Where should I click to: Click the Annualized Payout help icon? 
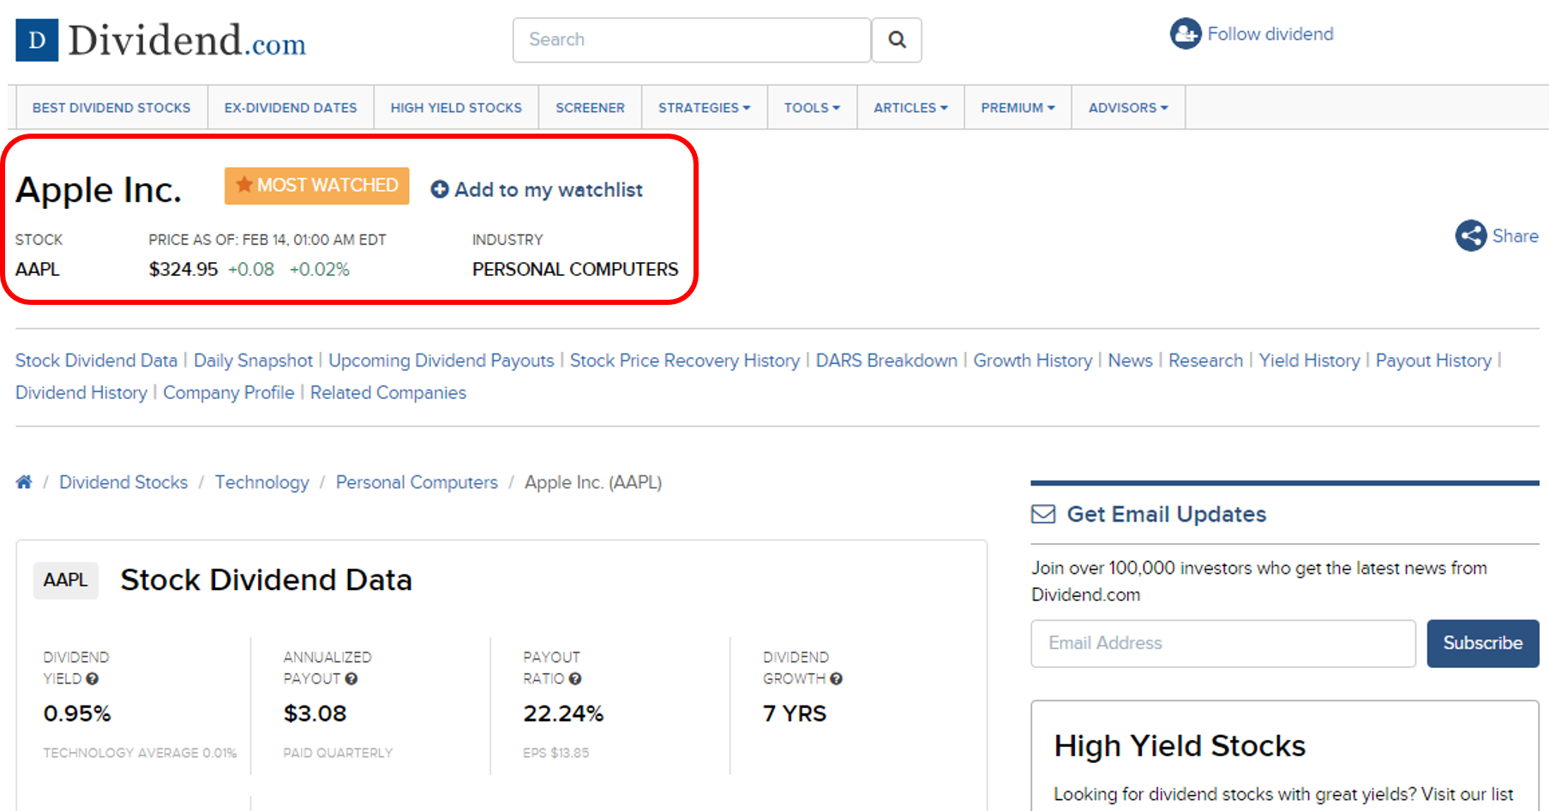pos(351,678)
